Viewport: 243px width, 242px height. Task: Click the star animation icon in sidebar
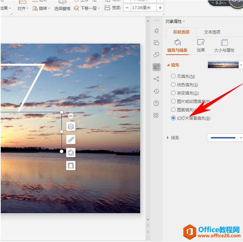point(157,31)
